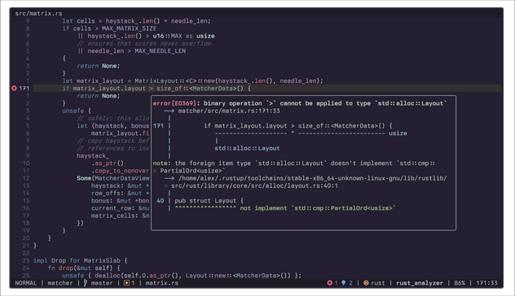Image resolution: width=515 pixels, height=296 pixels.
Task: Click 'MAX_NEEDLE_LEN' in the code
Action: click(x=160, y=50)
